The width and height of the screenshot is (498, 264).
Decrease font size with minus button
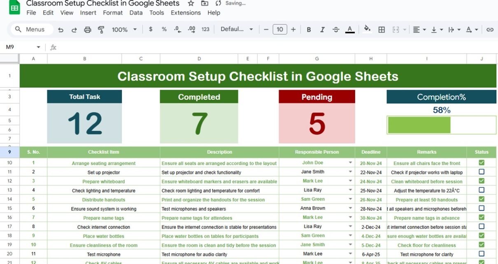pos(266,30)
